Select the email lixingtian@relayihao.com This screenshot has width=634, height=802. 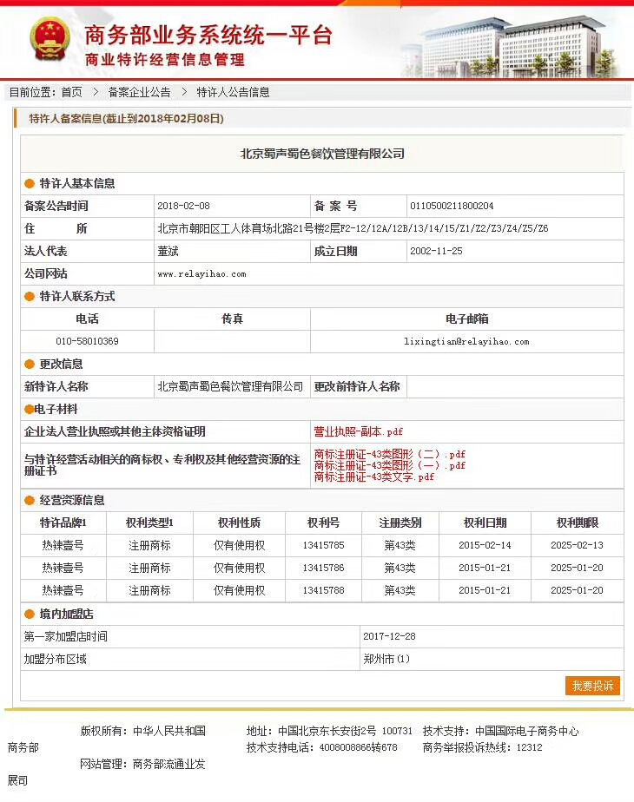tap(466, 341)
